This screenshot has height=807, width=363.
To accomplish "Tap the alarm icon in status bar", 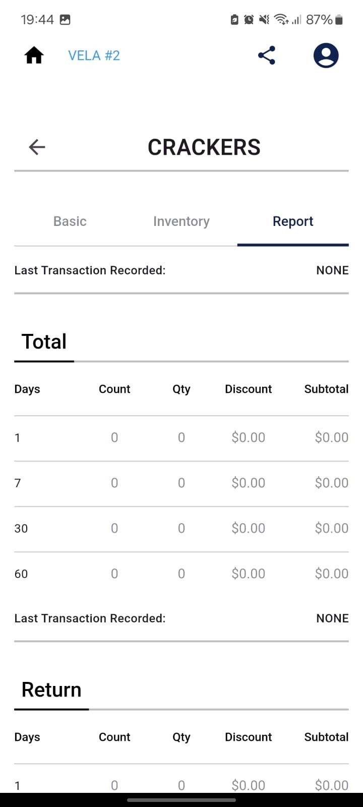I will click(x=249, y=20).
